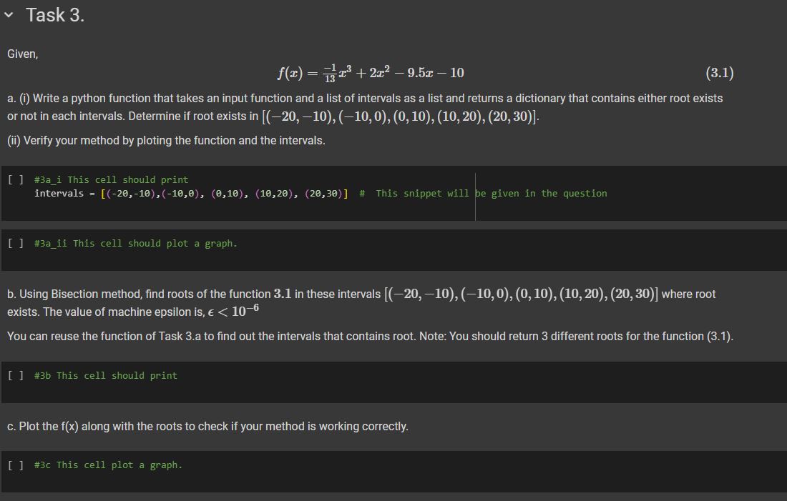Select the 'c. Plot the f(x)' instruction text
This screenshot has height=501, width=787.
207,426
